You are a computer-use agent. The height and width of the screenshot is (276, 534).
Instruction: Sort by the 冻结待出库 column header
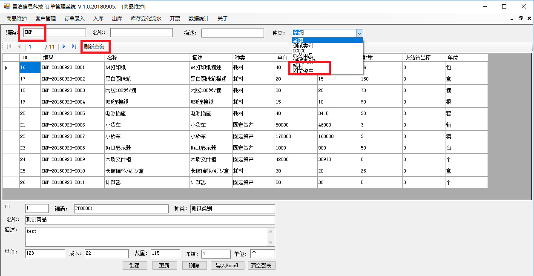[424, 57]
